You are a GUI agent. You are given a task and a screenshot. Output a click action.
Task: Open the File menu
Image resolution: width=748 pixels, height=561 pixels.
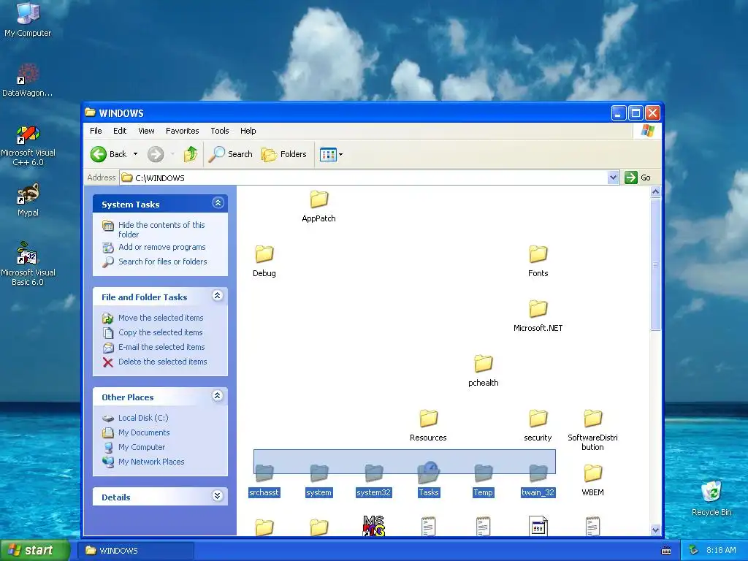tap(96, 131)
